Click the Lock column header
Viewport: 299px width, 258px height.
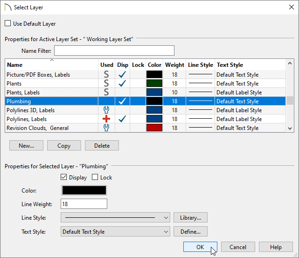[x=138, y=65]
